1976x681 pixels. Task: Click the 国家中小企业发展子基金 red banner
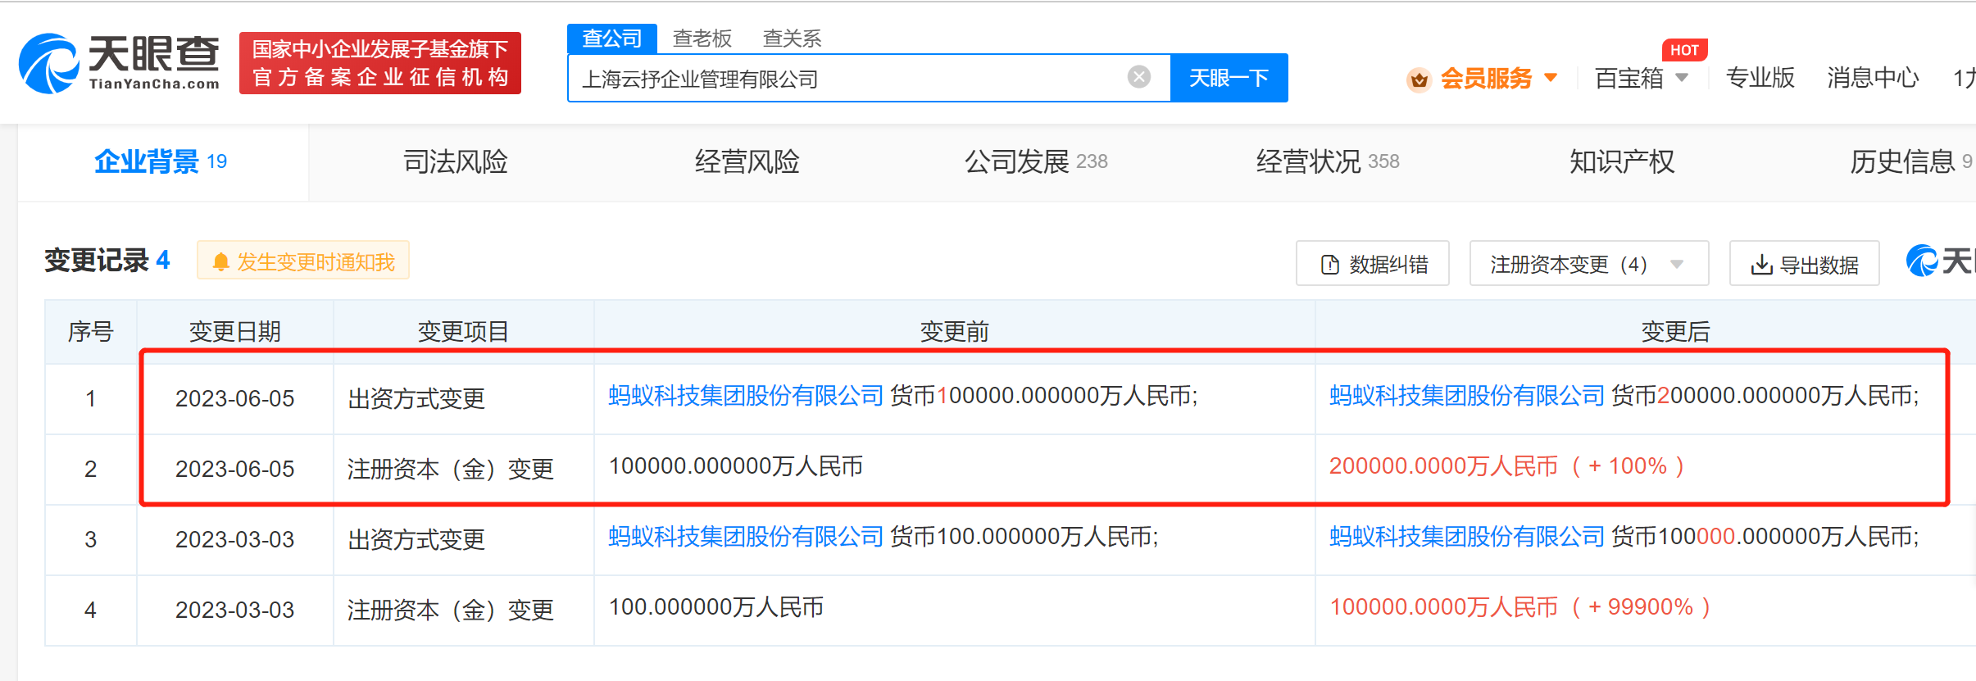(x=380, y=63)
